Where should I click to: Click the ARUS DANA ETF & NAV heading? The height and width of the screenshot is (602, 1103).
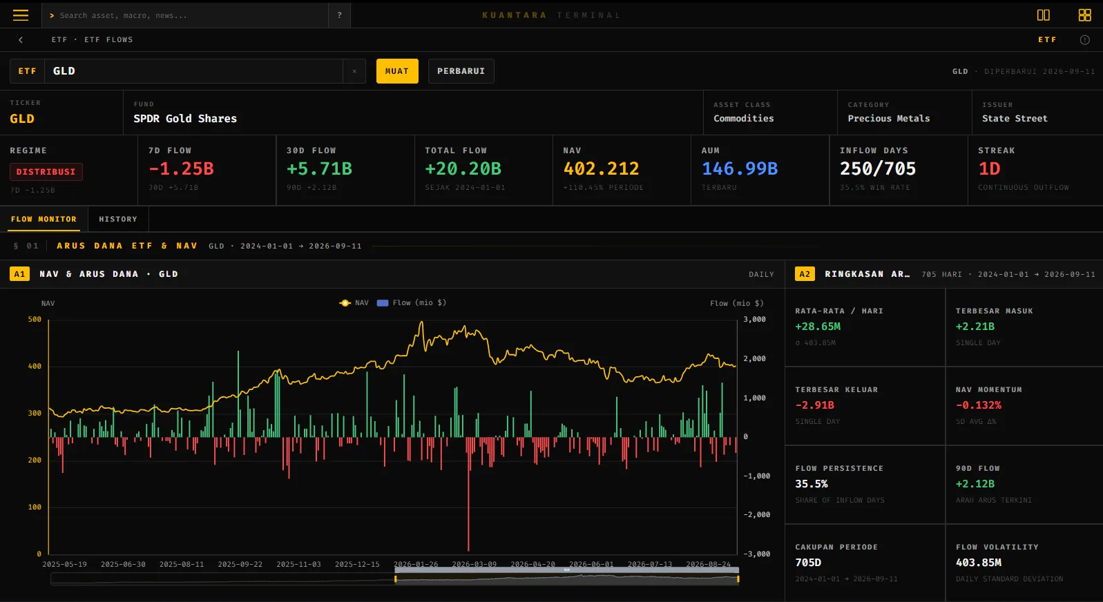click(127, 246)
